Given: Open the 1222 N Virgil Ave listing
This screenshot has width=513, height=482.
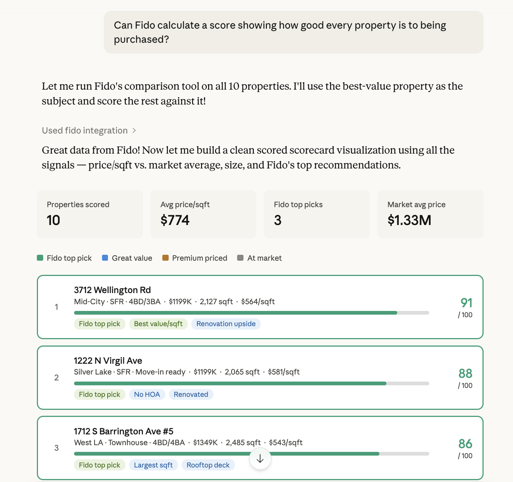Looking at the screenshot, I should click(x=260, y=377).
